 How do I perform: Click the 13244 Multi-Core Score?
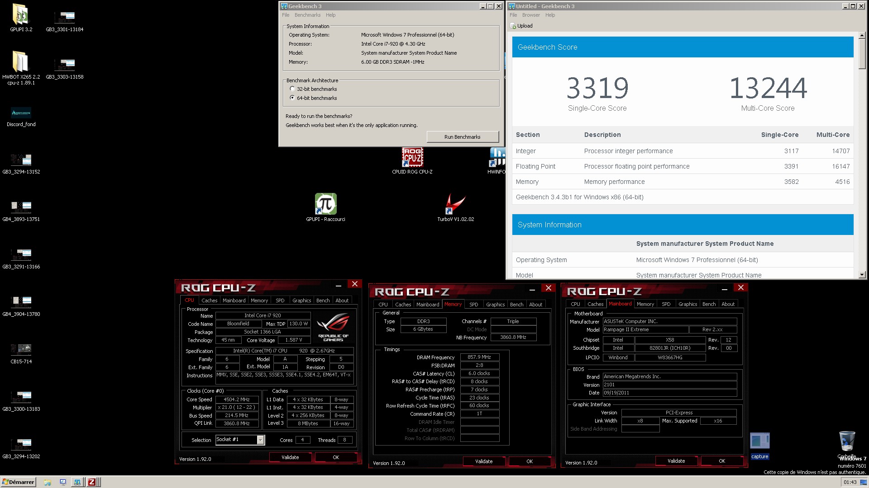pos(768,88)
